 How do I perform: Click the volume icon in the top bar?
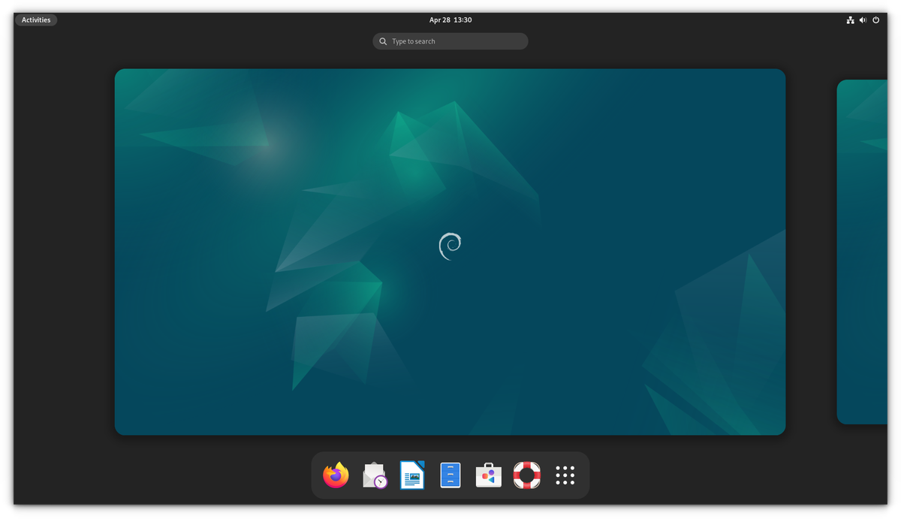863,20
